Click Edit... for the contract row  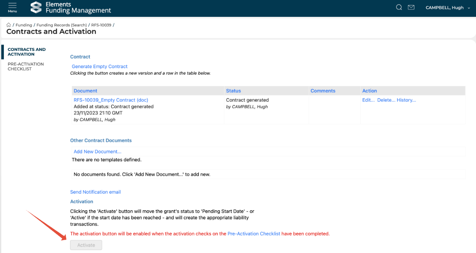[368, 100]
